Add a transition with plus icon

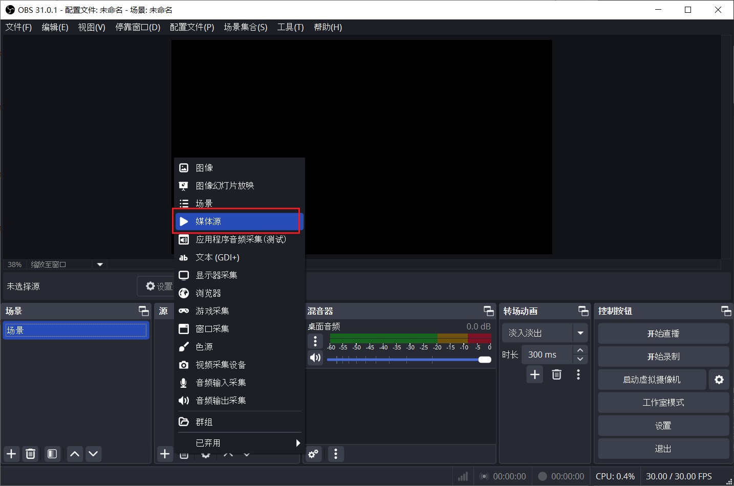(535, 374)
